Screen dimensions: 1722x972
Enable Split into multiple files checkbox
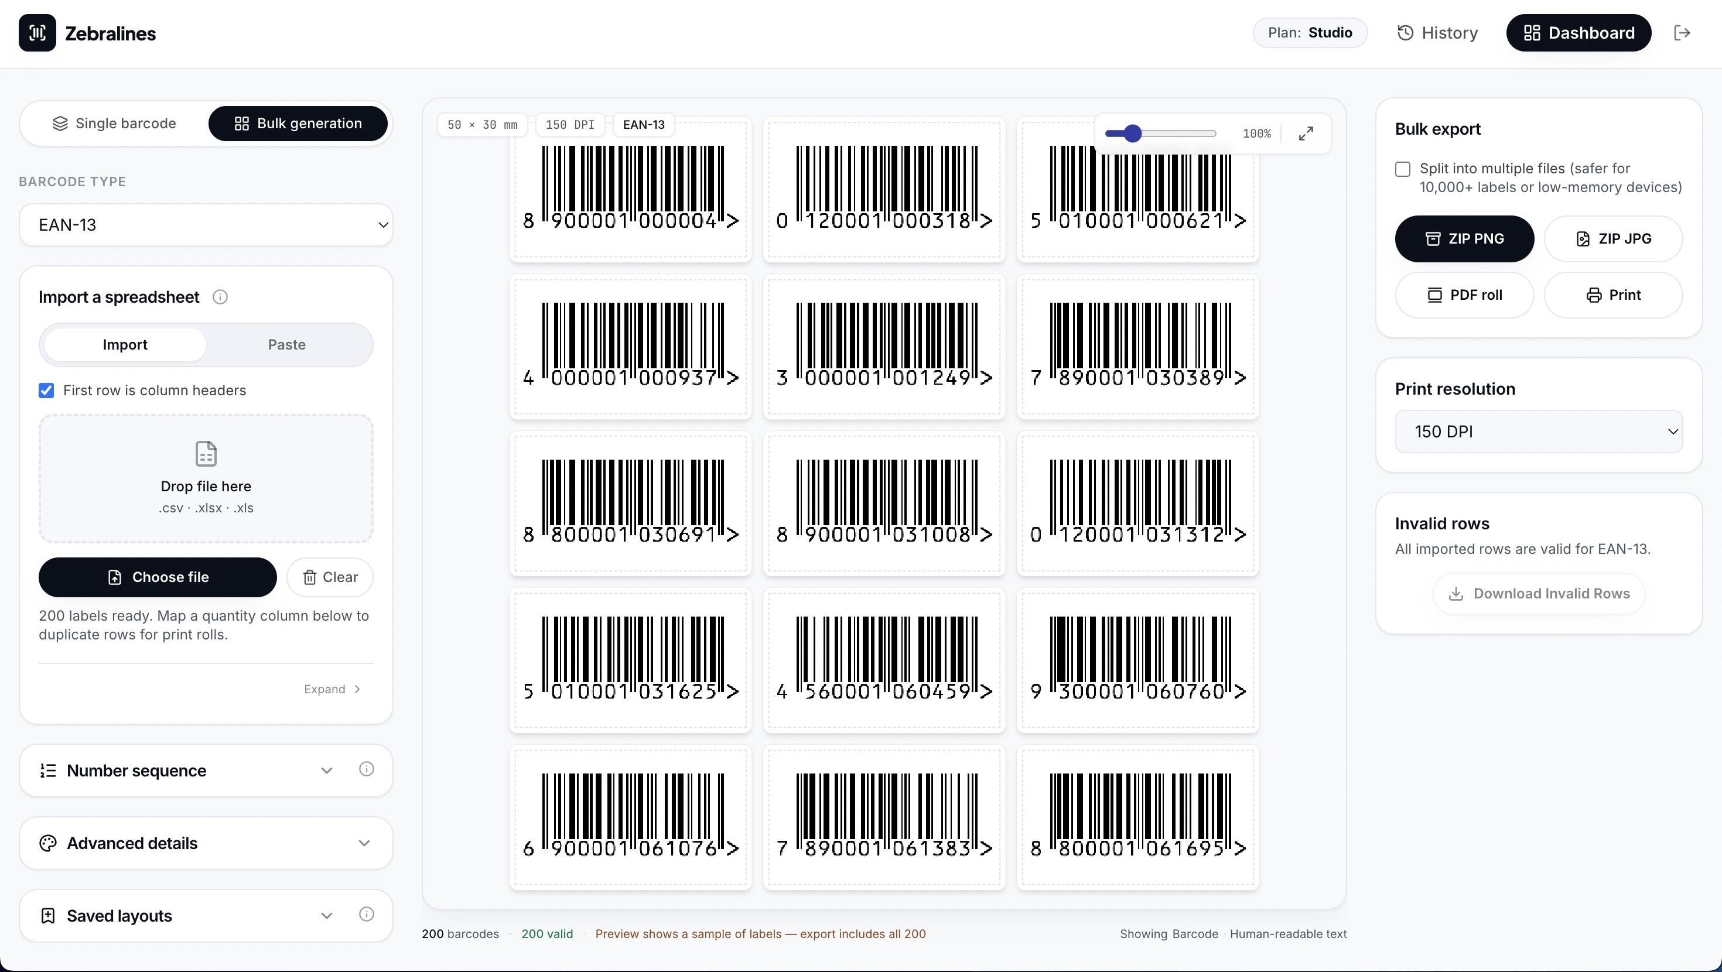click(1402, 169)
